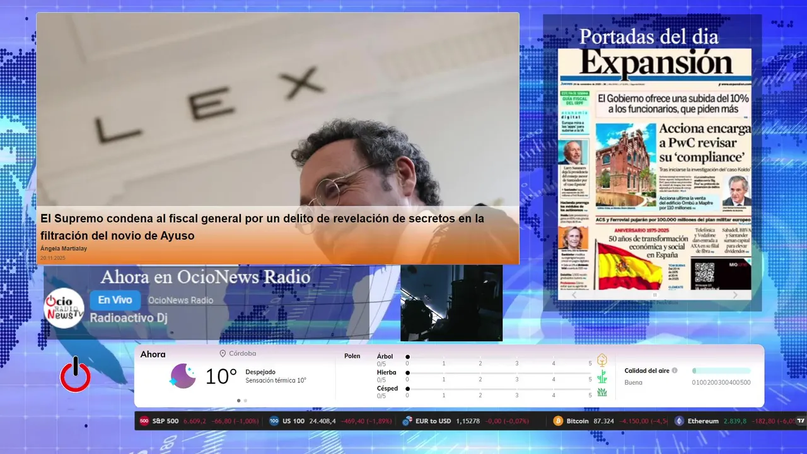Viewport: 807px width, 454px height.
Task: Click the Bitcoin price 87.324
Action: (x=603, y=421)
